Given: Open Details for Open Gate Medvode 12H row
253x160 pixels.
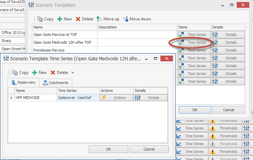Looking at the screenshot, I should [228, 43].
